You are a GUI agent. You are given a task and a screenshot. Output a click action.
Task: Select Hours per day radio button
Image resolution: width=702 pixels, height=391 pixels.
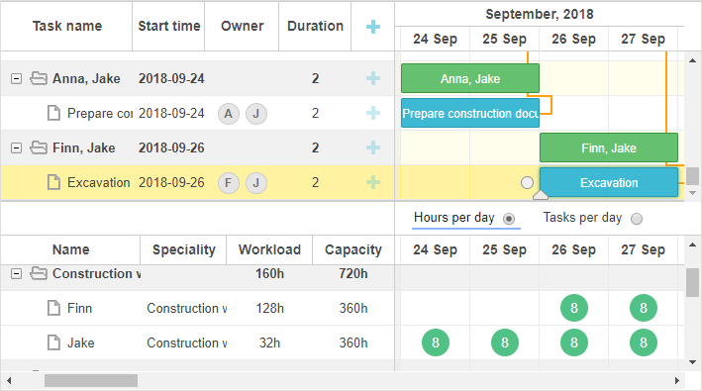(509, 219)
